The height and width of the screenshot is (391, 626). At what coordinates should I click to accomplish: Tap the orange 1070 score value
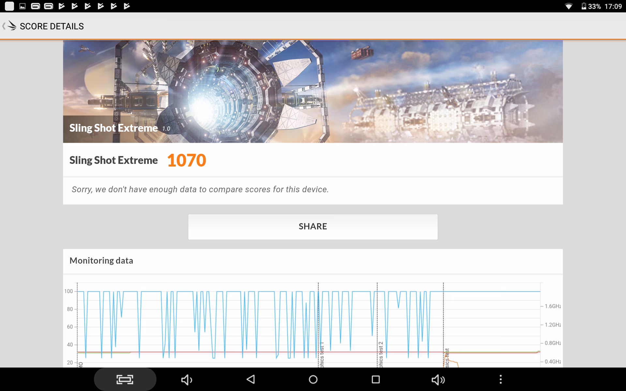tap(186, 160)
